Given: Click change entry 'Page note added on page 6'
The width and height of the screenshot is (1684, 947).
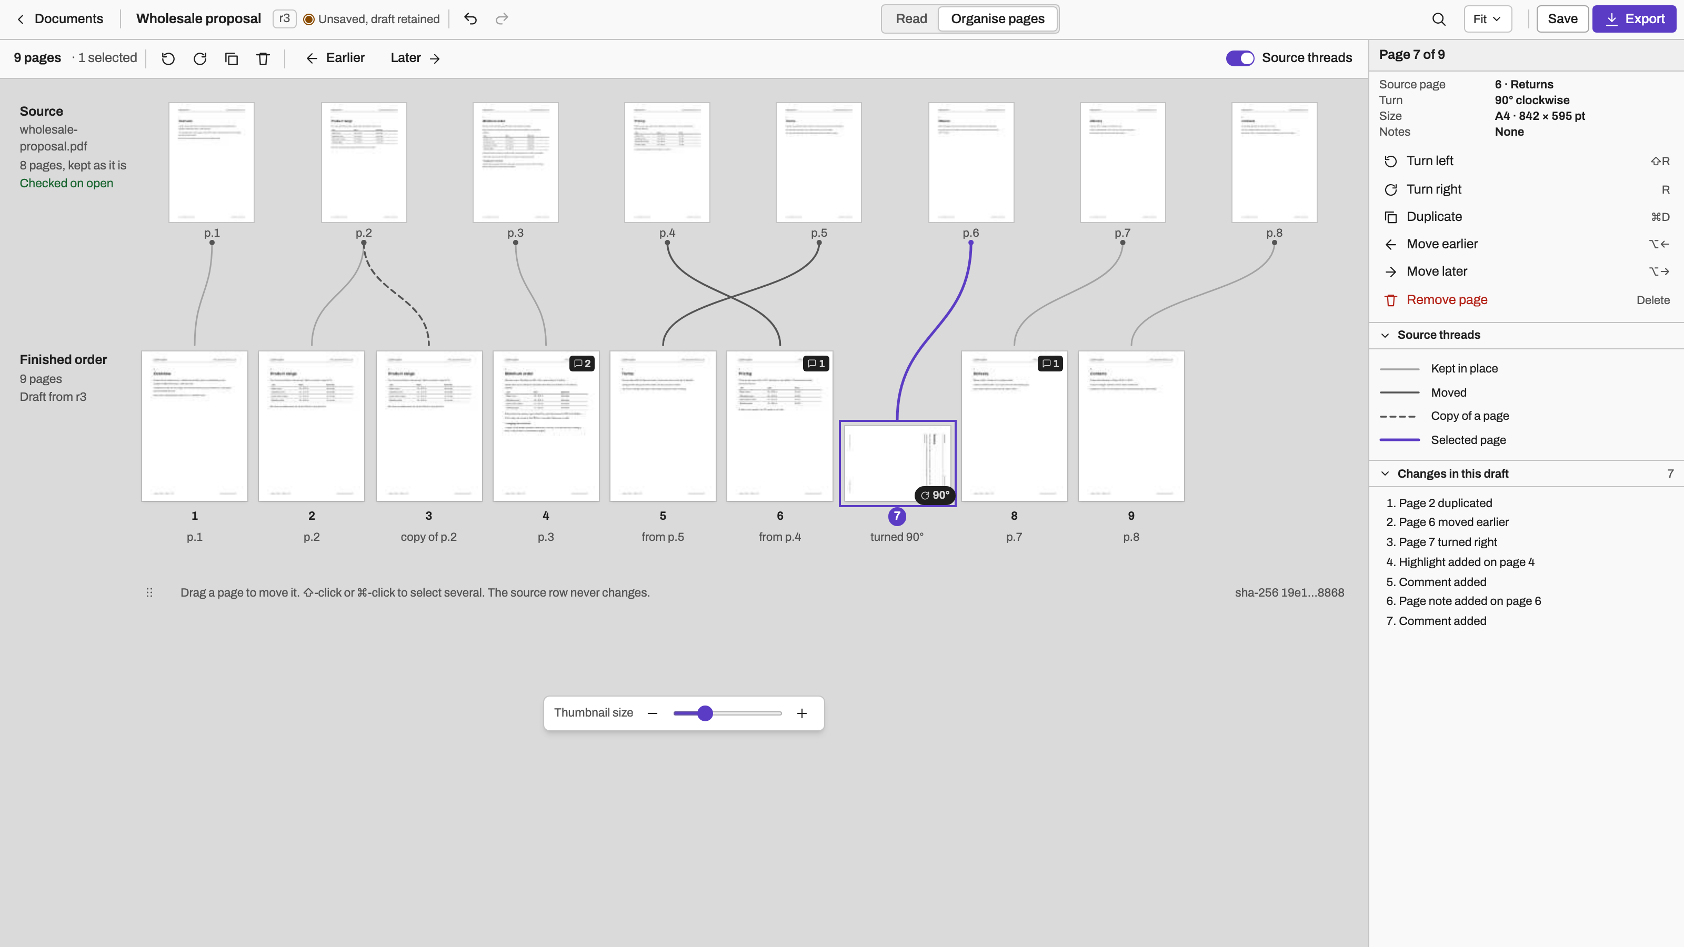Looking at the screenshot, I should pyautogui.click(x=1470, y=601).
